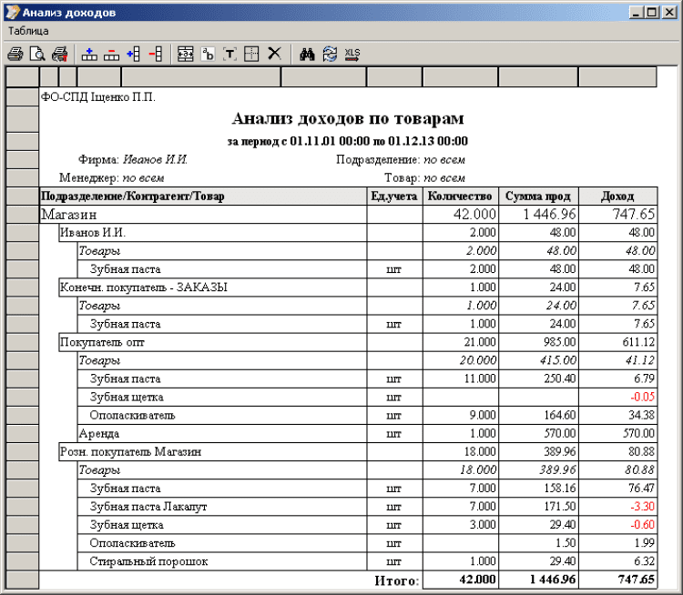Click the 'ab' text format icon
The height and width of the screenshot is (595, 683).
click(208, 55)
